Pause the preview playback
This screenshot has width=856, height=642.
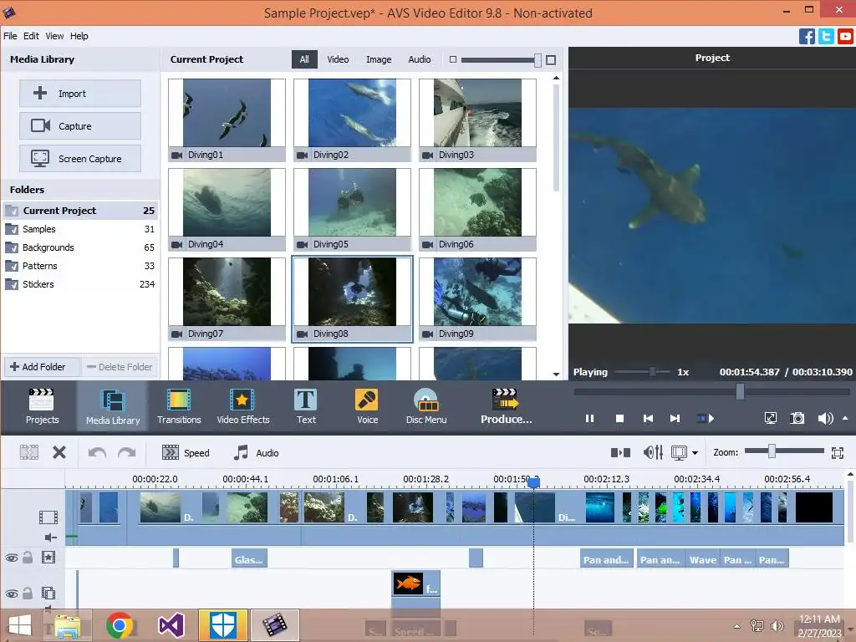coord(589,419)
